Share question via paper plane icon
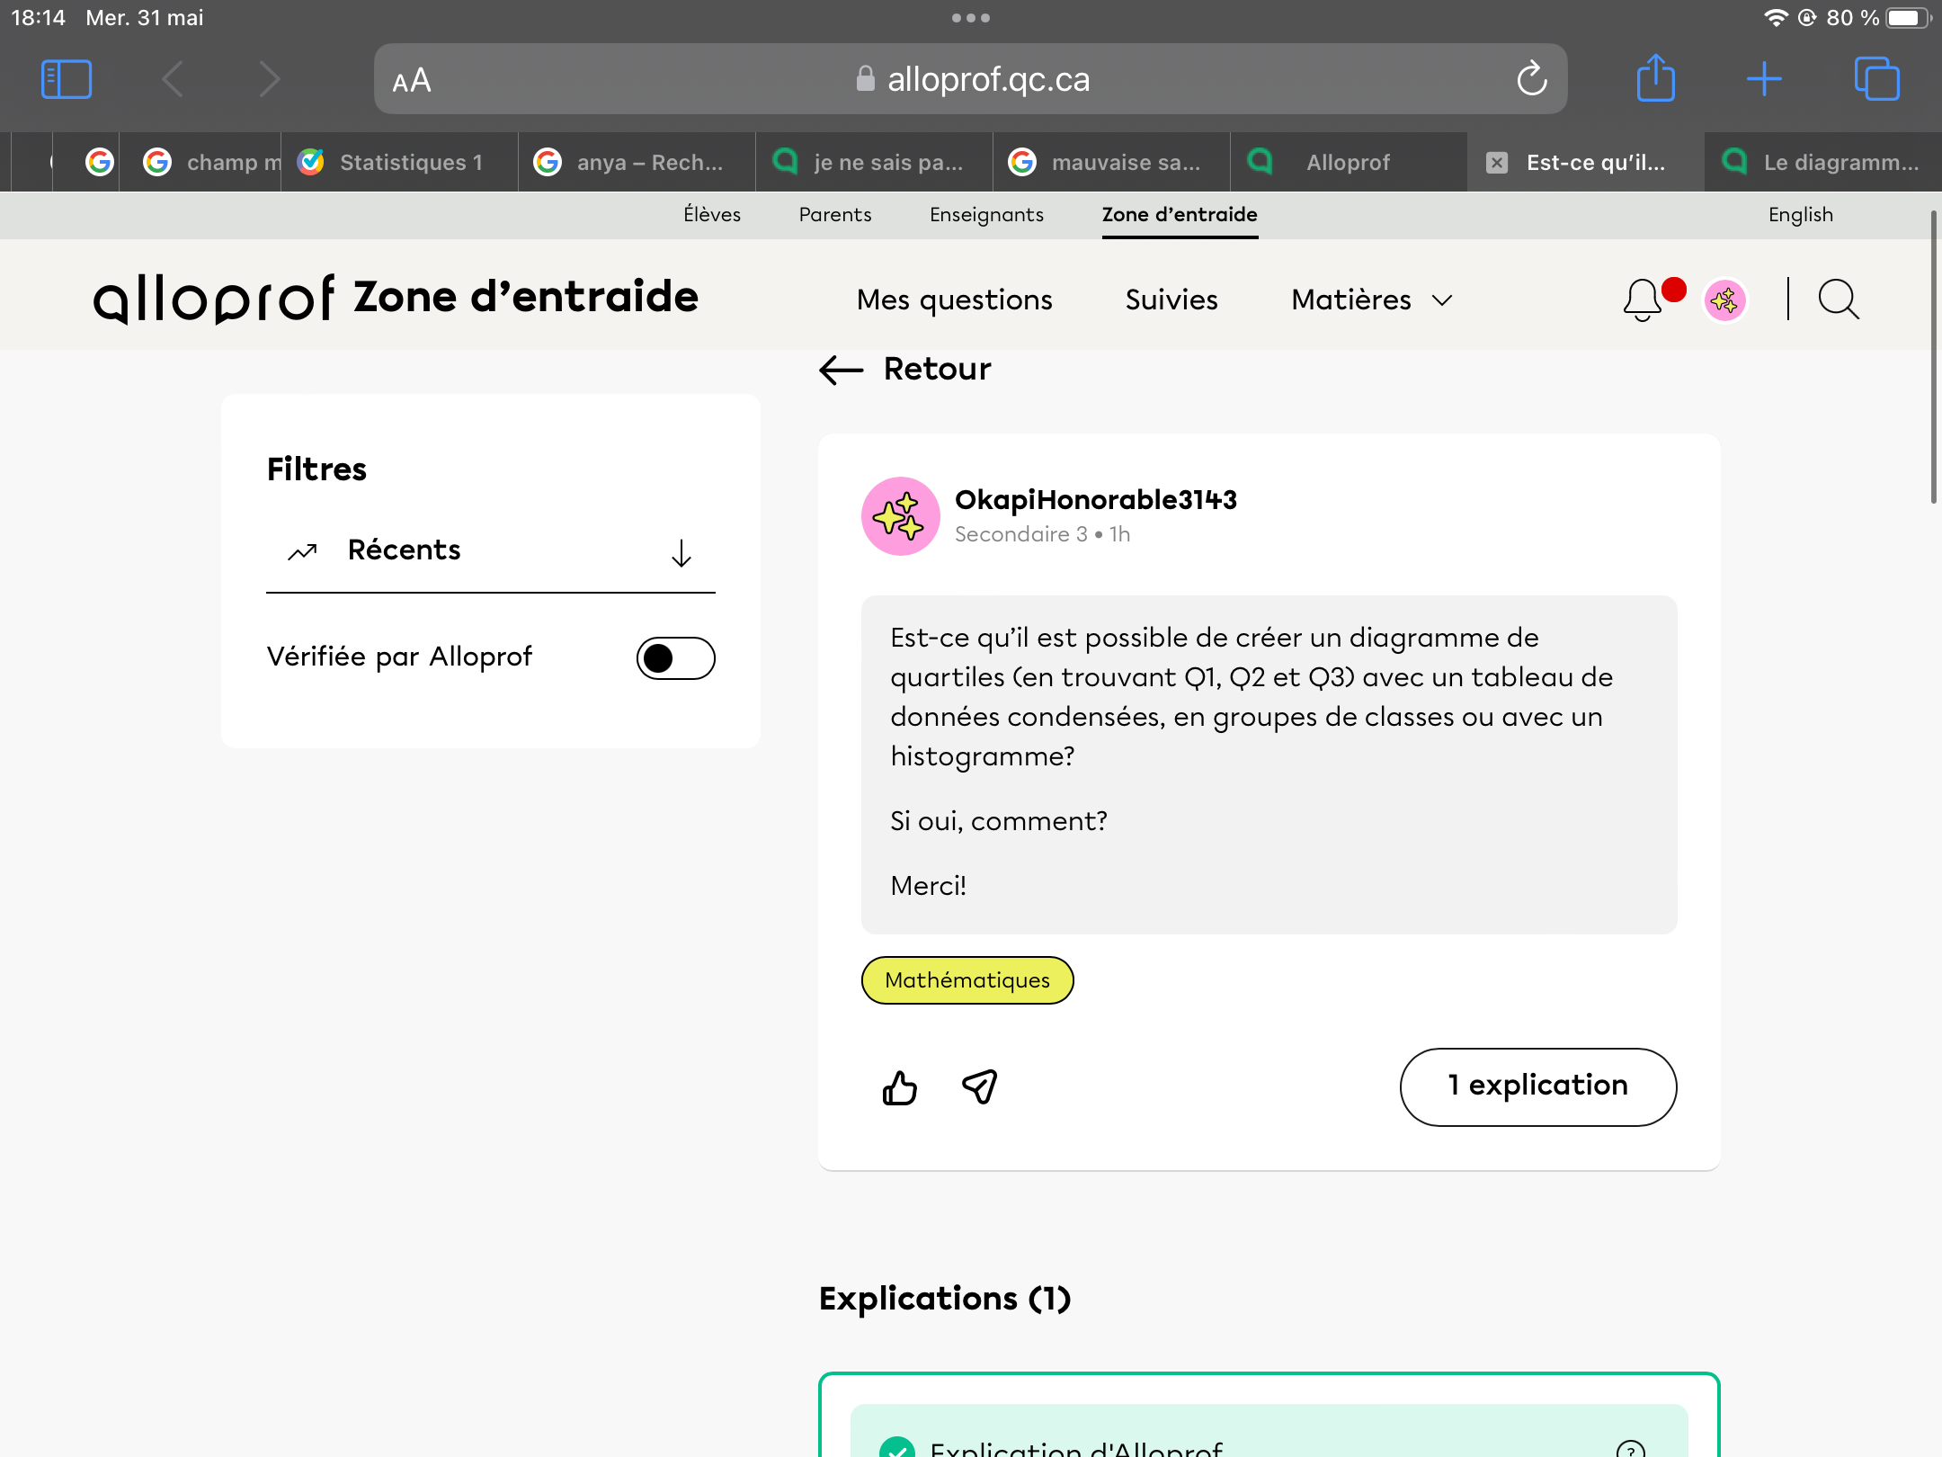1942x1457 pixels. [x=980, y=1086]
